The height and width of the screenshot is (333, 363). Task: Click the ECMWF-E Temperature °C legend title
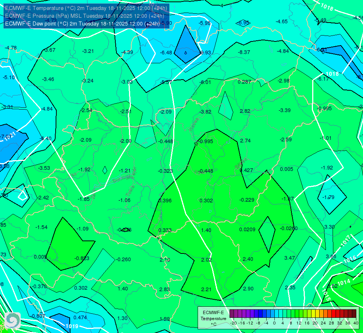click(x=213, y=319)
